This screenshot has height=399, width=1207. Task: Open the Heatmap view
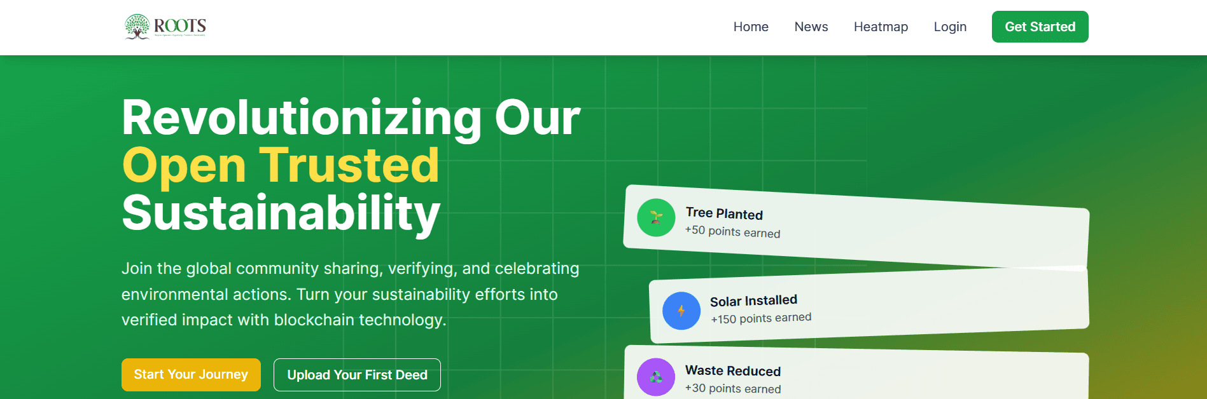point(881,27)
